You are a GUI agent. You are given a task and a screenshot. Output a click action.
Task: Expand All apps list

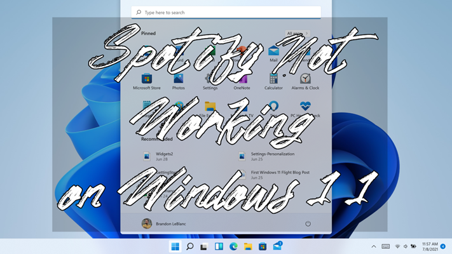tap(298, 34)
